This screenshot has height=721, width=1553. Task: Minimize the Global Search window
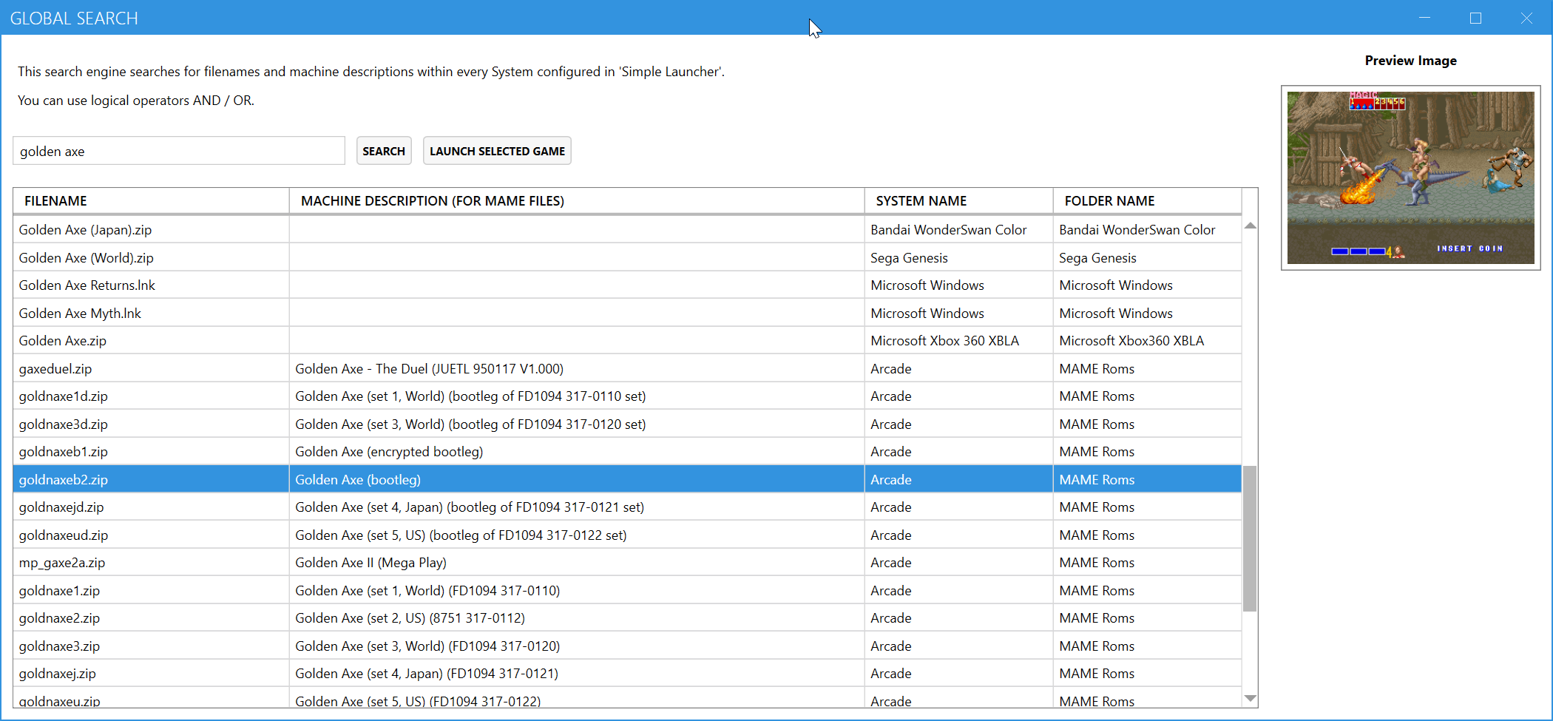click(x=1424, y=18)
